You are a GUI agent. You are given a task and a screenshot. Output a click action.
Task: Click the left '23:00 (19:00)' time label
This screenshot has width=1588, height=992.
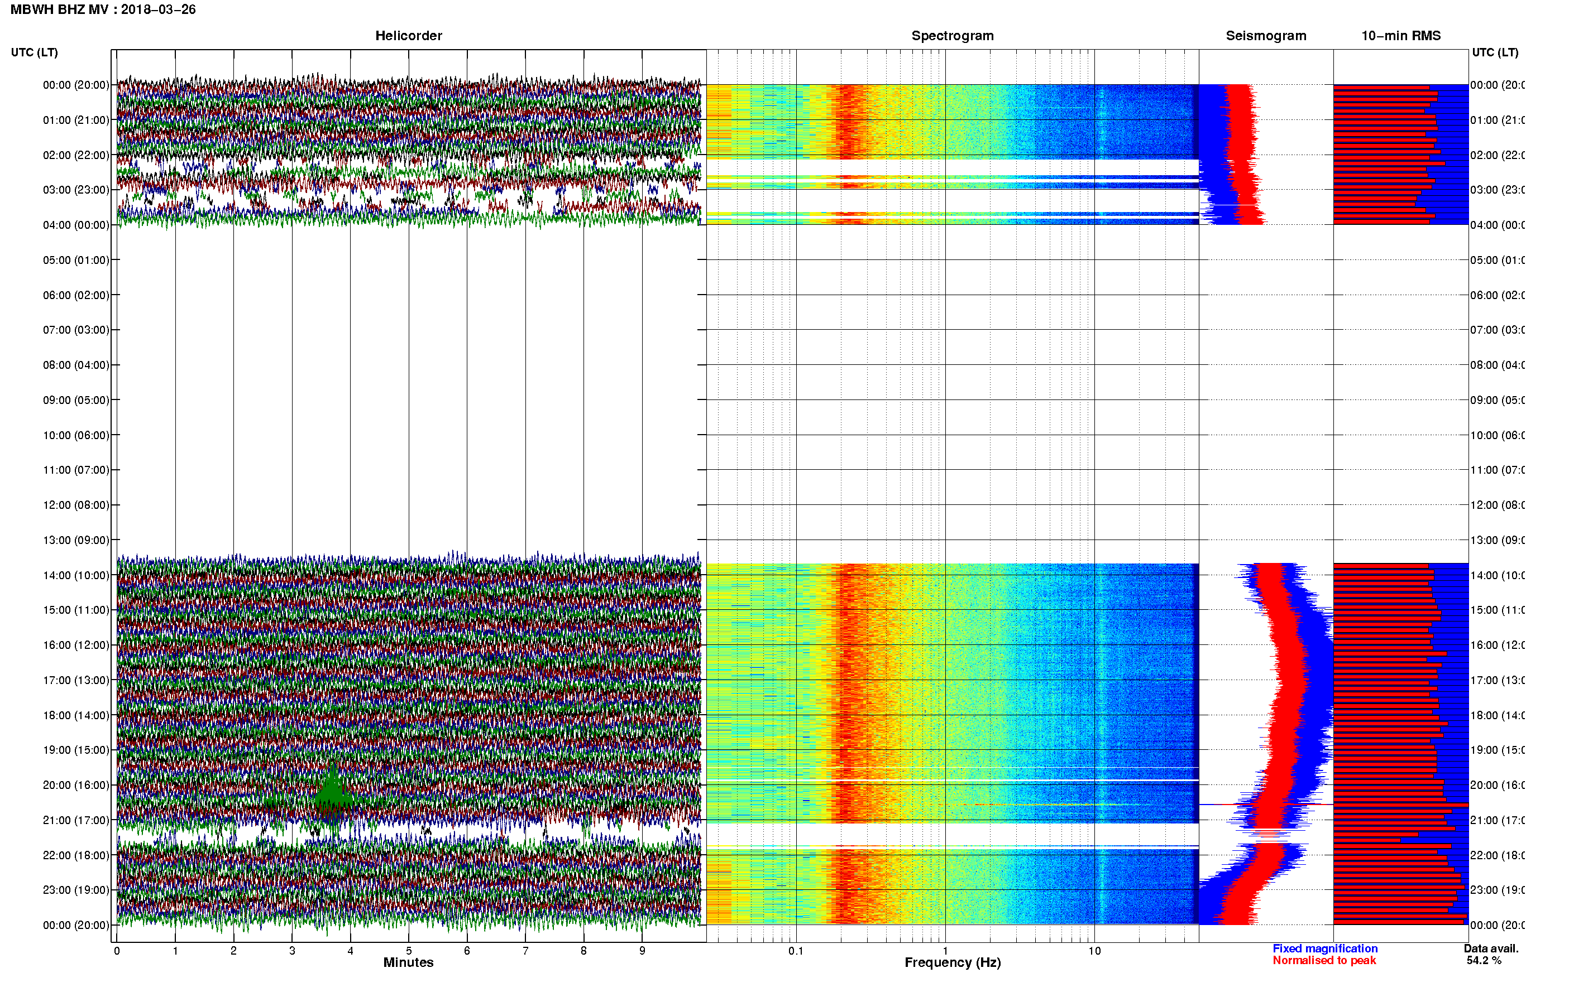coord(76,890)
